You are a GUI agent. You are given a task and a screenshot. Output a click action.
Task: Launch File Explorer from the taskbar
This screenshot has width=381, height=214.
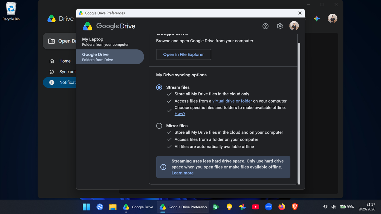(x=113, y=207)
